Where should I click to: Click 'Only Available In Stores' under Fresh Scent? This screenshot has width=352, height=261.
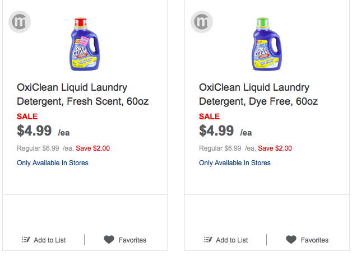coord(53,163)
